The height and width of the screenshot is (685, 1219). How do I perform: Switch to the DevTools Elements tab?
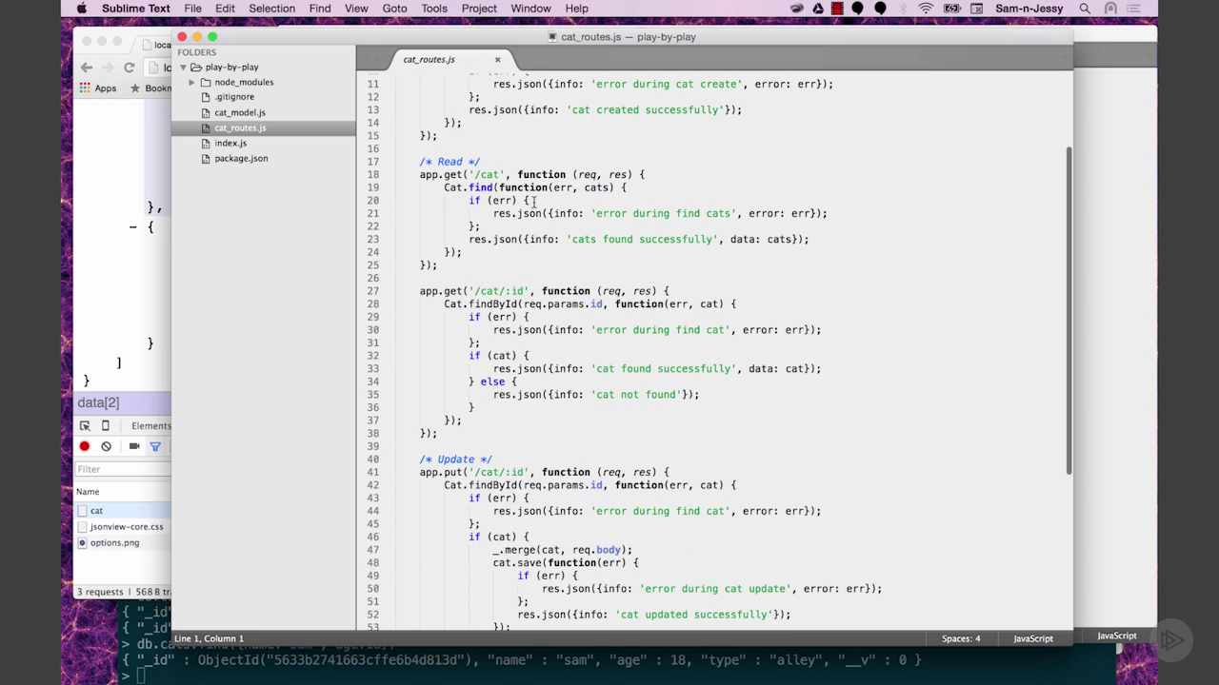pos(150,426)
